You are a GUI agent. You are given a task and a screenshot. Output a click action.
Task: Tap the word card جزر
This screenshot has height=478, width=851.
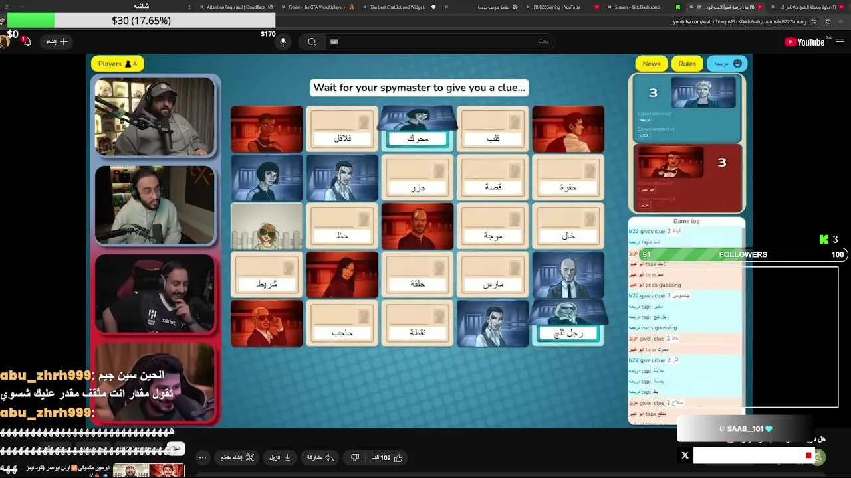click(418, 178)
